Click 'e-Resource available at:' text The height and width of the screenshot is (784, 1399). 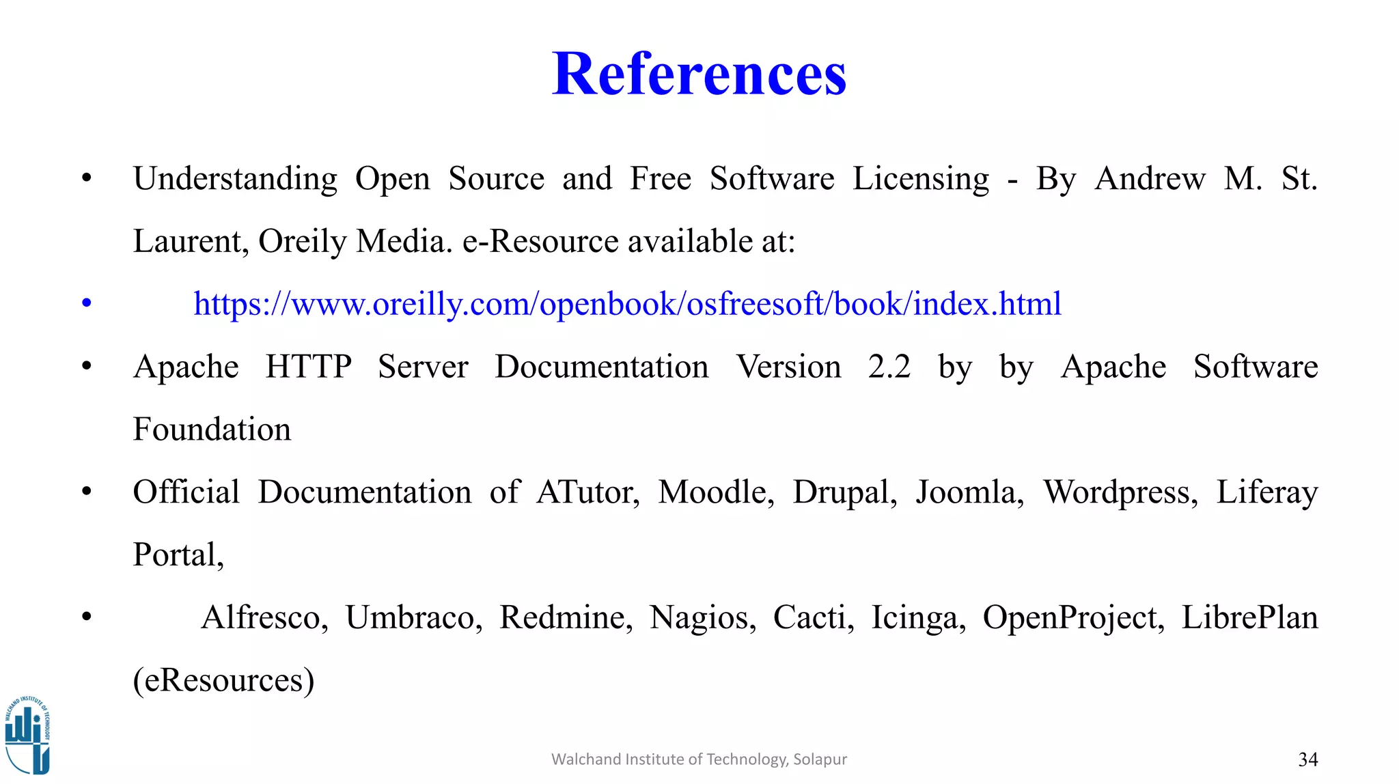point(628,242)
